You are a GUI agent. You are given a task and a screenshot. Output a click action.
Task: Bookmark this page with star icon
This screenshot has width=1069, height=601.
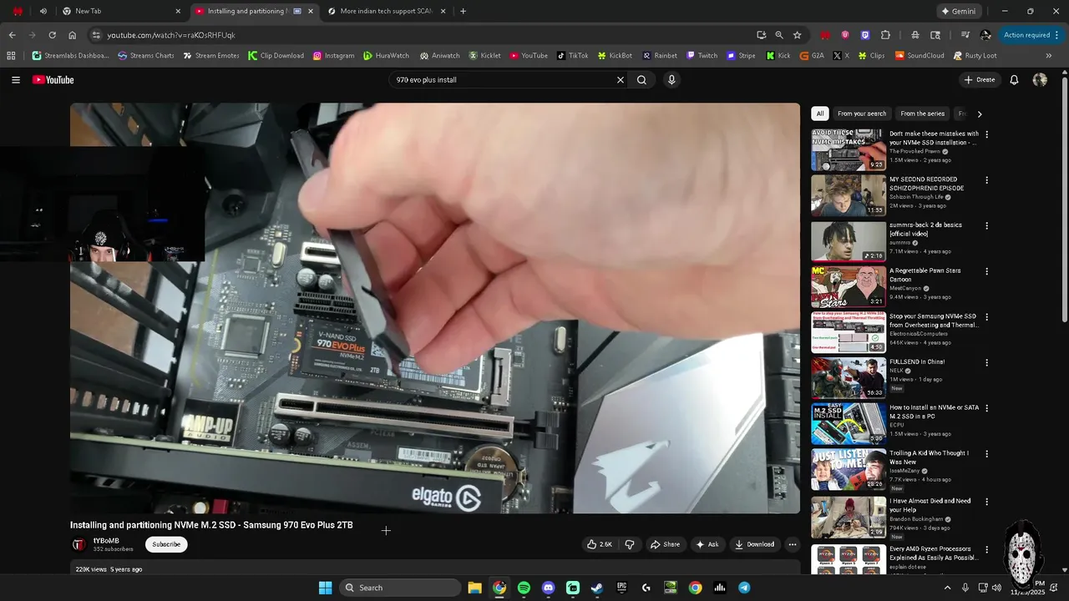(x=798, y=35)
